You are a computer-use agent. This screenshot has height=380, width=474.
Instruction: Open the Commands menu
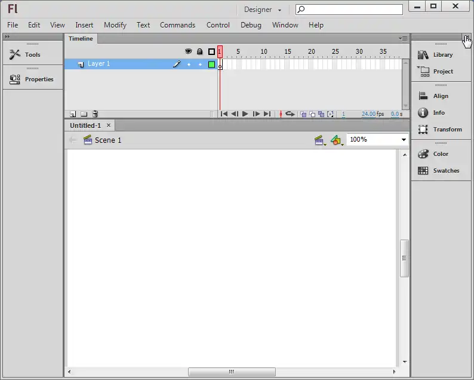[x=177, y=25]
